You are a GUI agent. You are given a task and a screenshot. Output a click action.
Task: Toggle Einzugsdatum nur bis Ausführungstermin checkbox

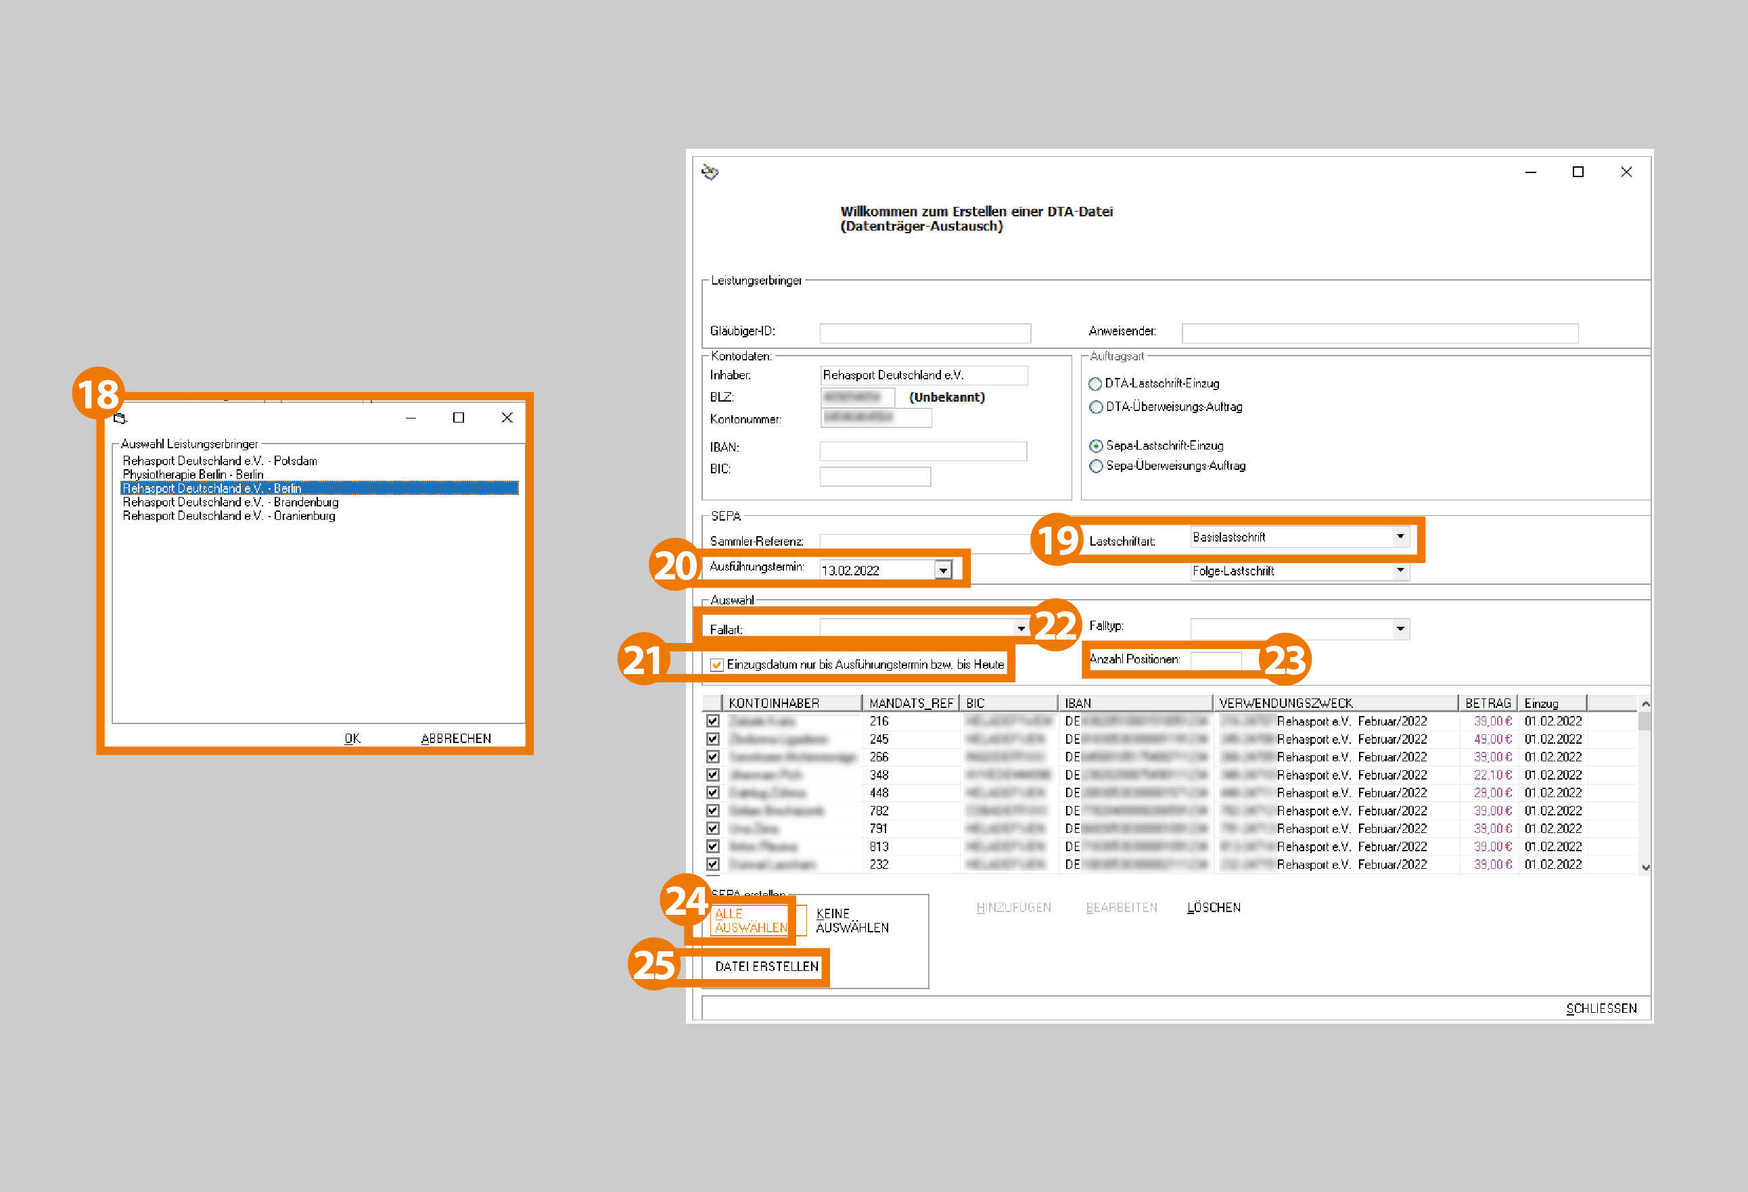[717, 665]
